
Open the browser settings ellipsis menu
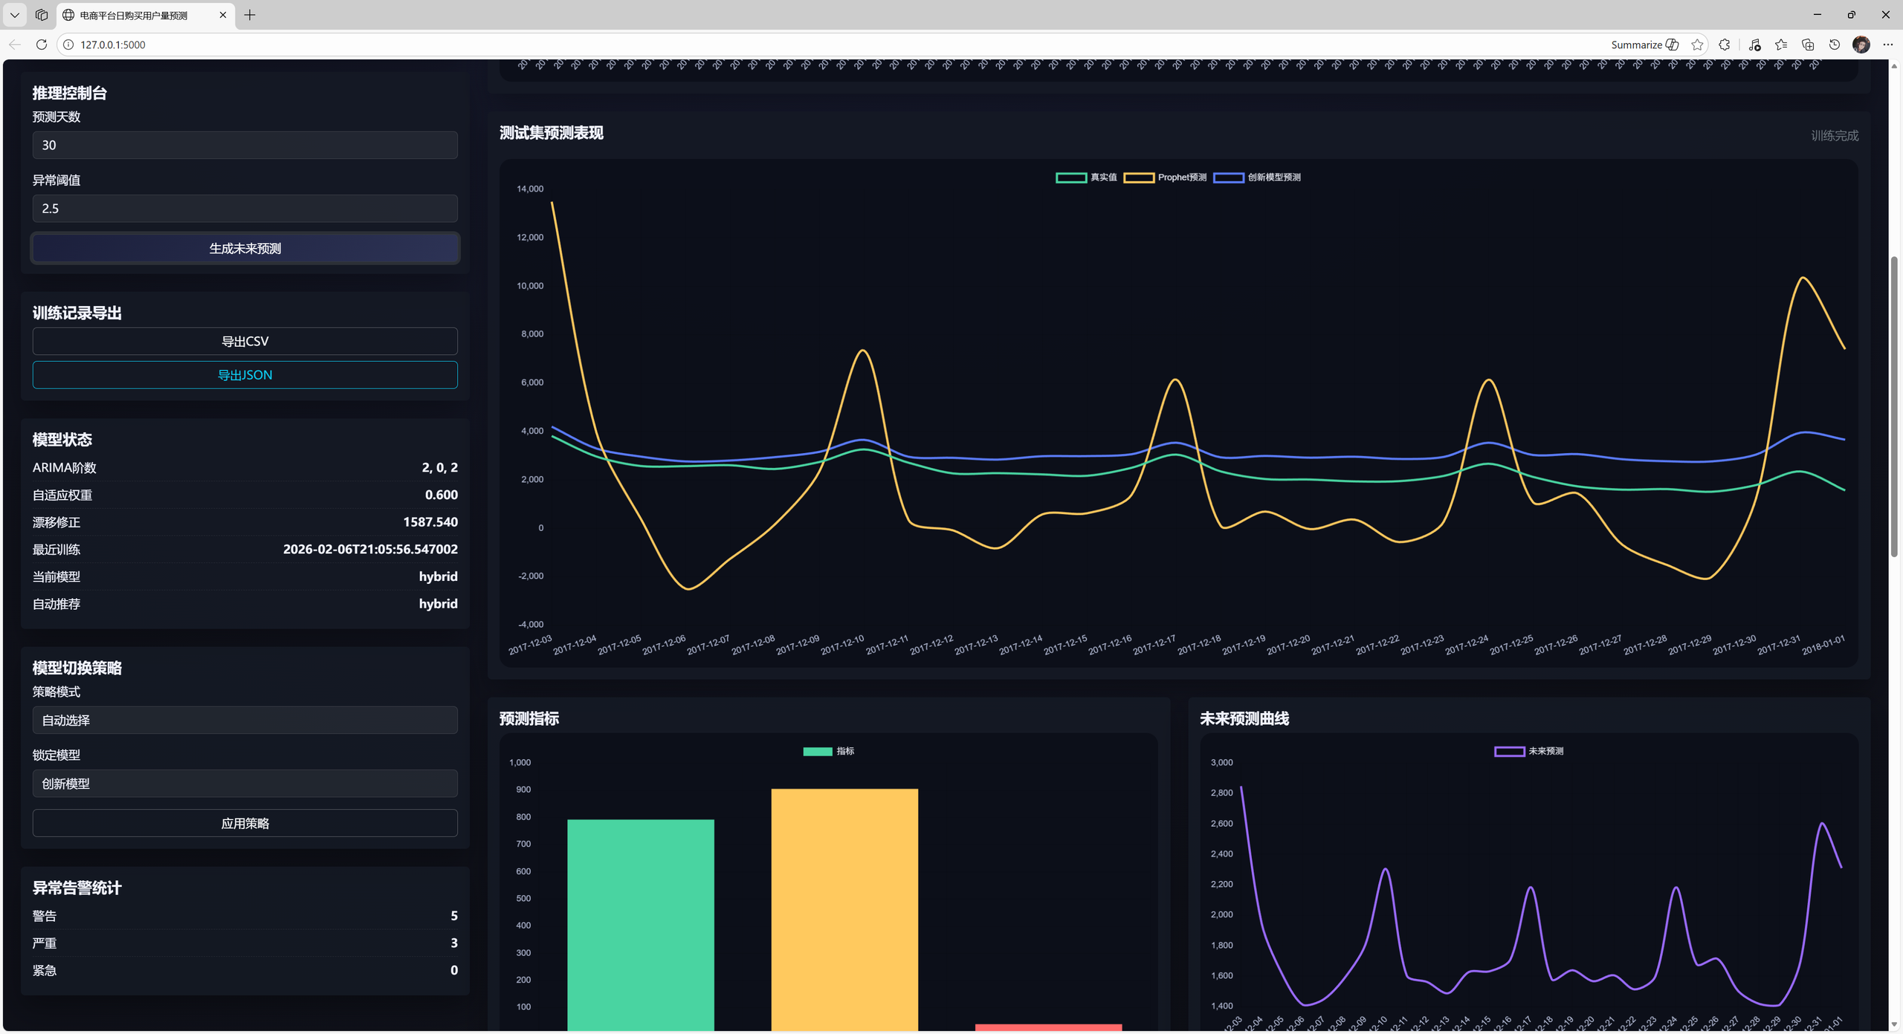[x=1887, y=45]
